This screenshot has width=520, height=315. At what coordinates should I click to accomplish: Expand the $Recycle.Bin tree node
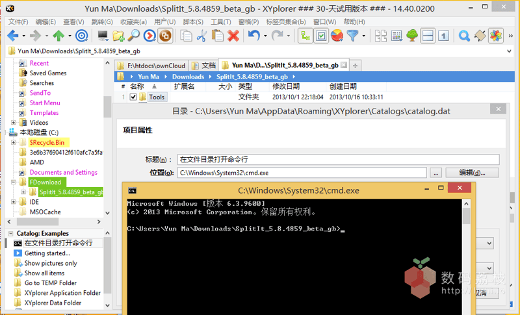point(13,142)
